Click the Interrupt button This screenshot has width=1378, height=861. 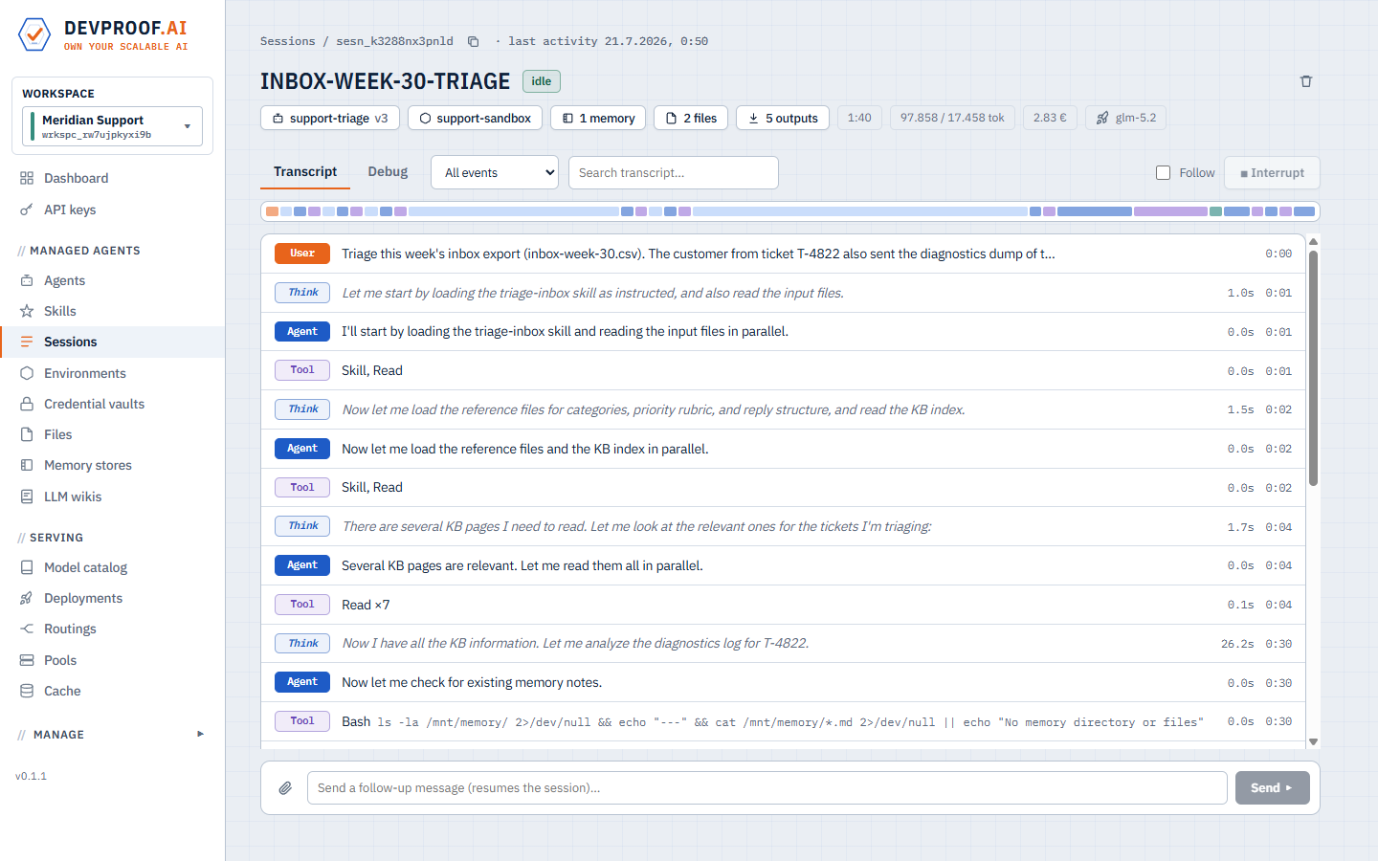[x=1272, y=173]
